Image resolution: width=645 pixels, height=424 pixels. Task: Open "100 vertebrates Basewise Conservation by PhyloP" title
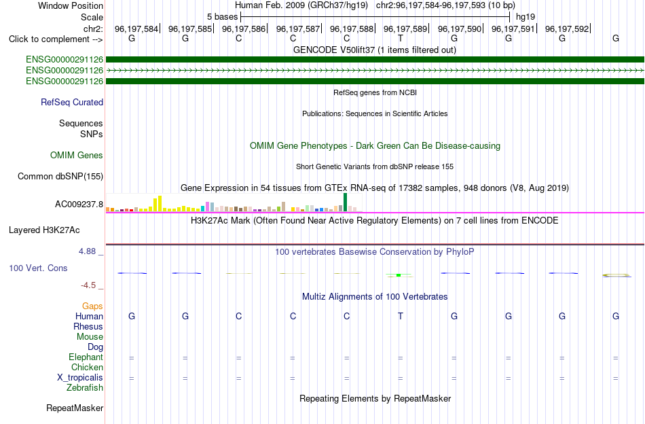(x=374, y=252)
